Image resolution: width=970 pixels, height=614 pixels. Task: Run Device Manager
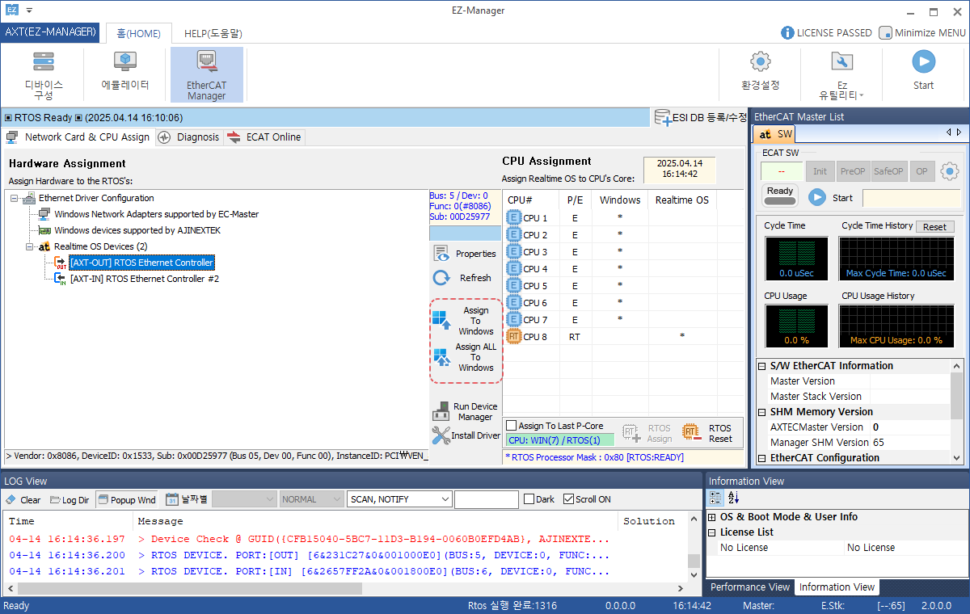pyautogui.click(x=466, y=412)
